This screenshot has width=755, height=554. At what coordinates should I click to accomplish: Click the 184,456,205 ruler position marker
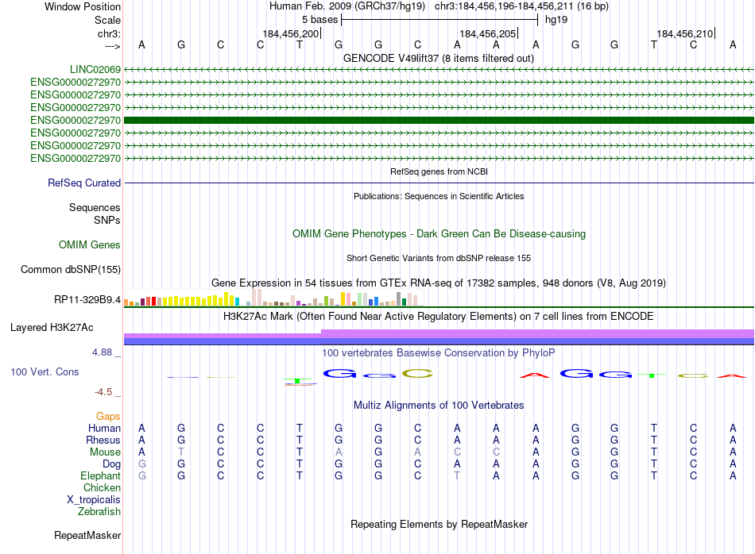coord(488,33)
